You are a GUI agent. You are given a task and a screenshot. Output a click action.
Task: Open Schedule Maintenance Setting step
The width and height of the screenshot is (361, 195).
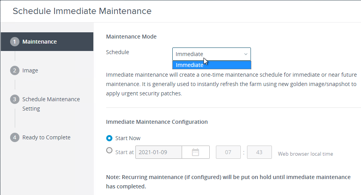point(51,104)
